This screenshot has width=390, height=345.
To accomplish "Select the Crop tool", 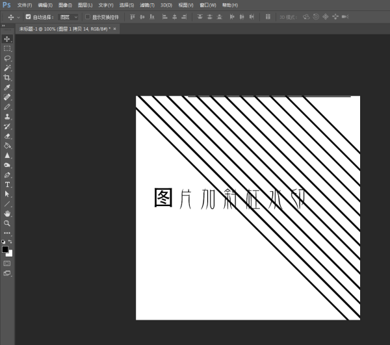I will click(7, 77).
